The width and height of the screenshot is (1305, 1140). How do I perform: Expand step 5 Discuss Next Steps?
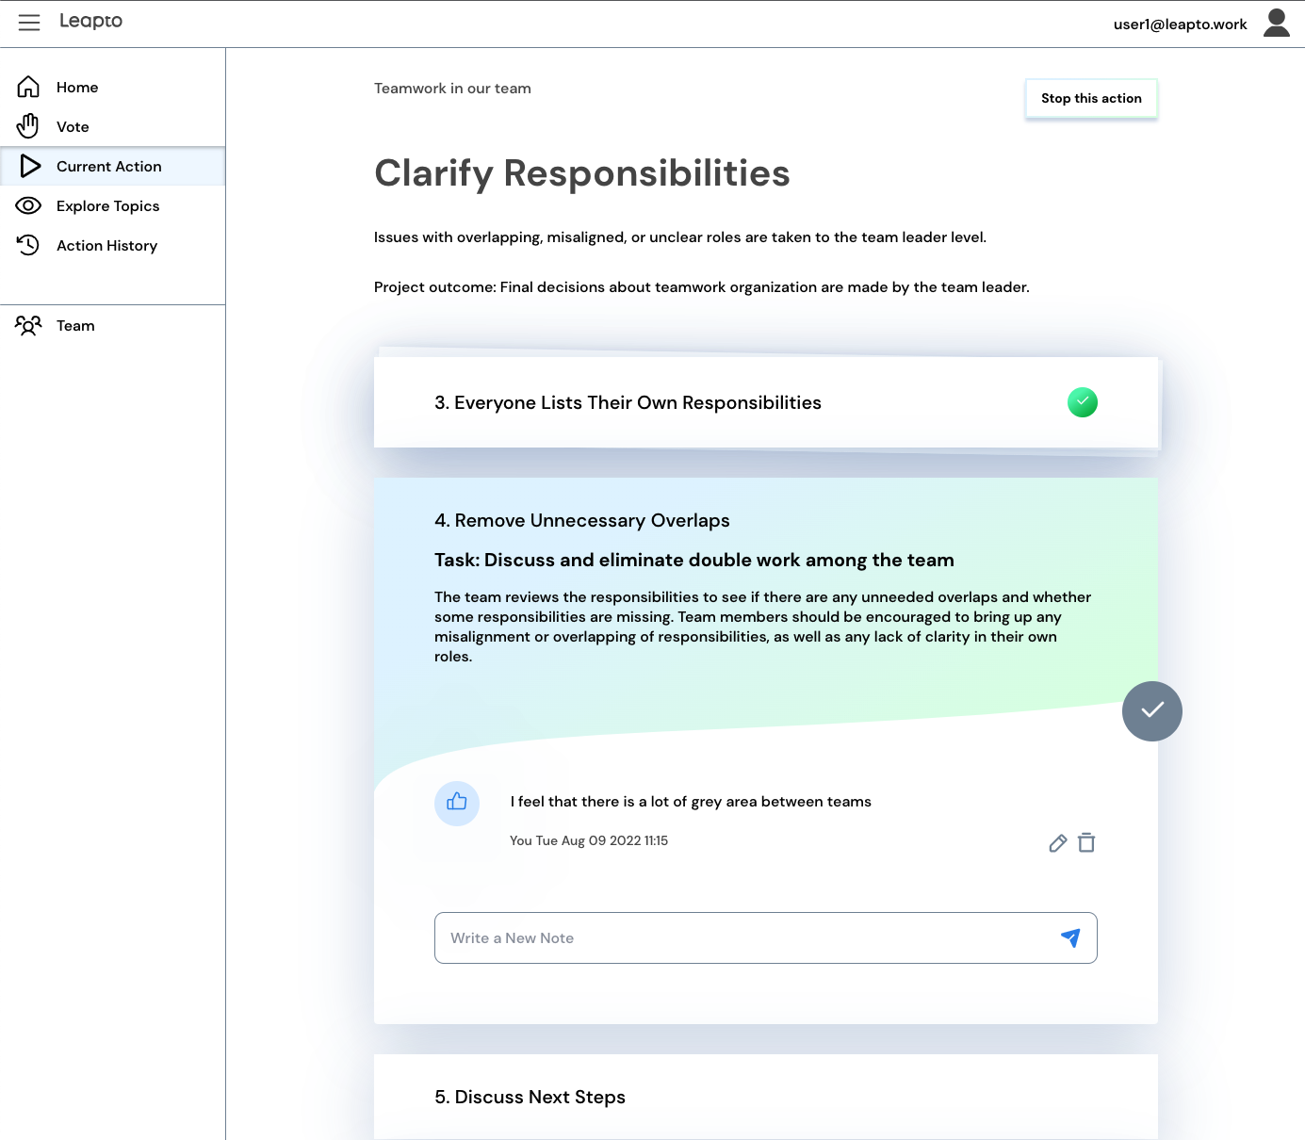(x=530, y=1097)
